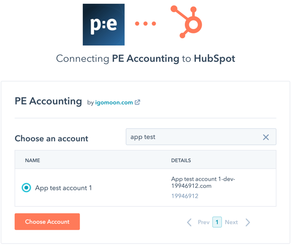
Task: Click the account ID 19946912
Action: tap(185, 196)
